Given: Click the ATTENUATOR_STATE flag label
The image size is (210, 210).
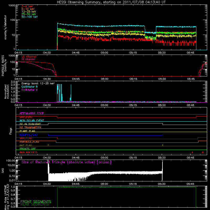Looking at the screenshot, I should (32, 113).
